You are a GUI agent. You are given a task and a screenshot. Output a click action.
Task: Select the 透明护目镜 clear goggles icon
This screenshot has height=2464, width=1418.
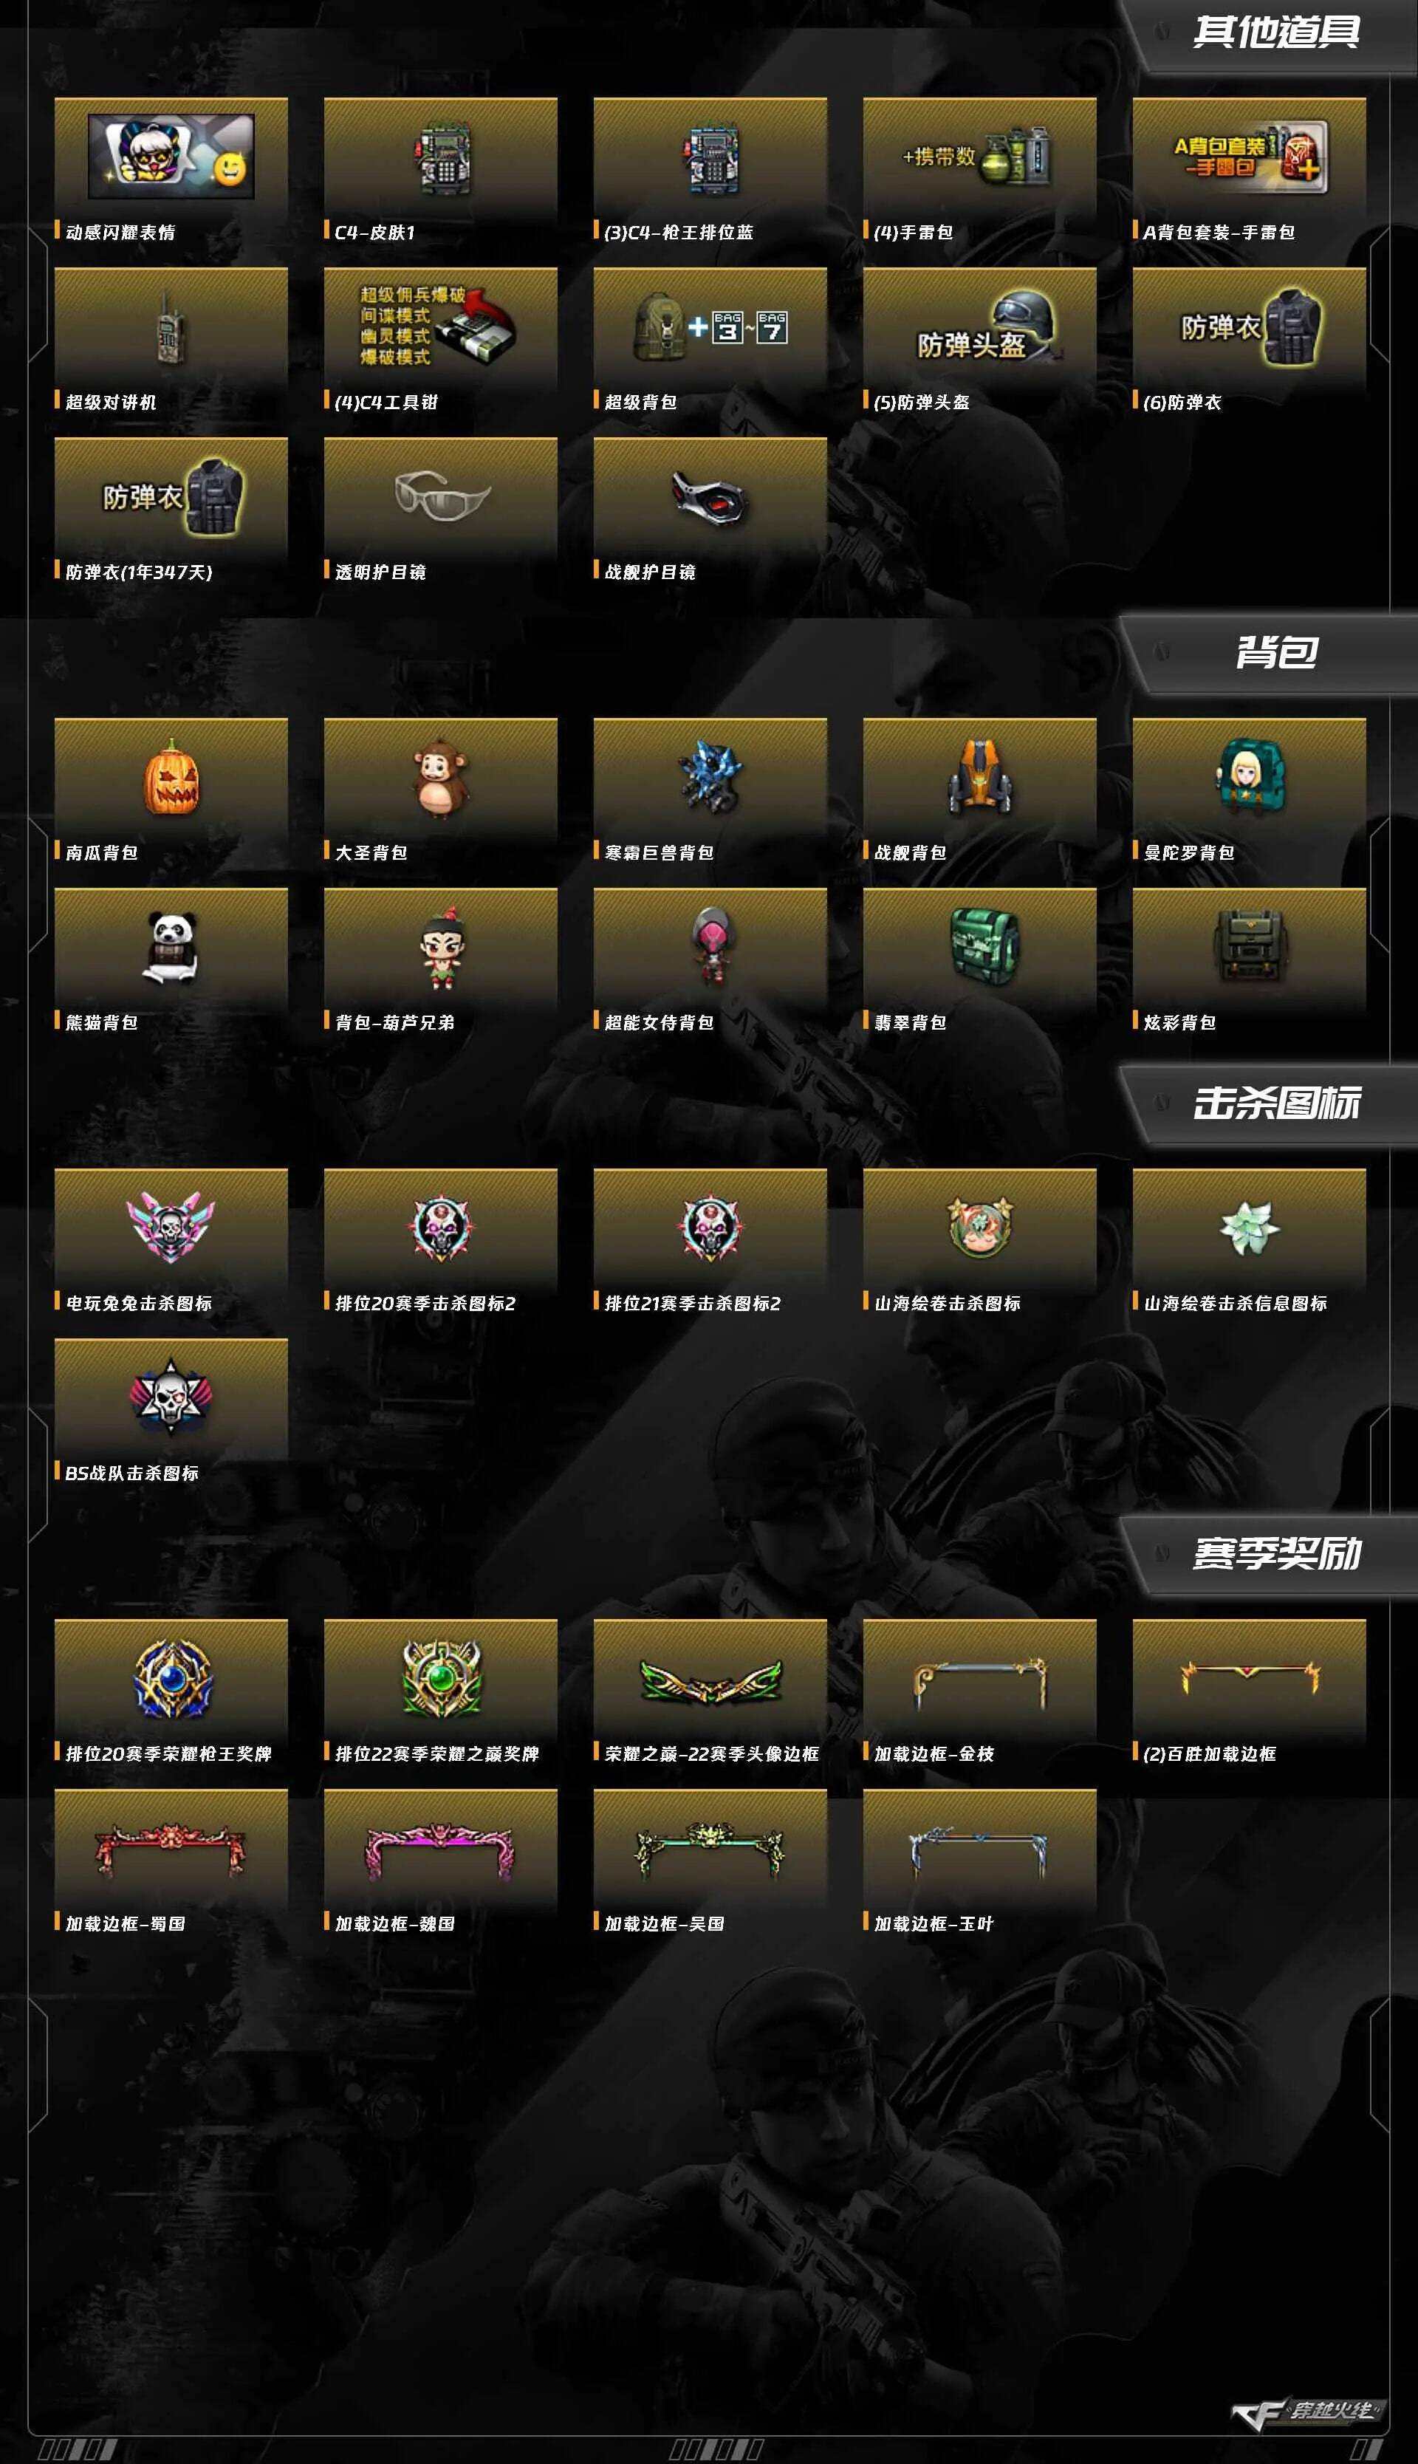point(441,496)
